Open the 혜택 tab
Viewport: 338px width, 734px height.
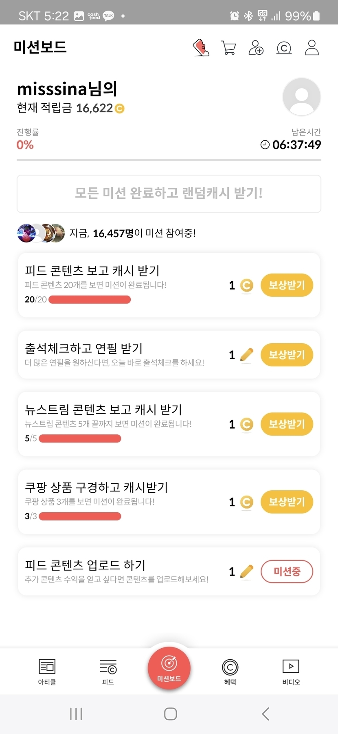coord(230,672)
